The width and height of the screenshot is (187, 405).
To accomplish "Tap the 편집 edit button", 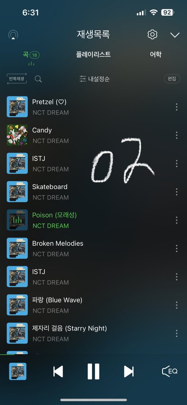I will (172, 79).
